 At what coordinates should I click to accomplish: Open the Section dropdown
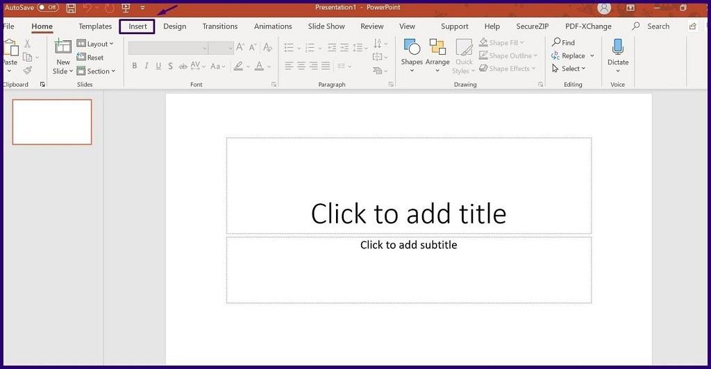tap(96, 71)
